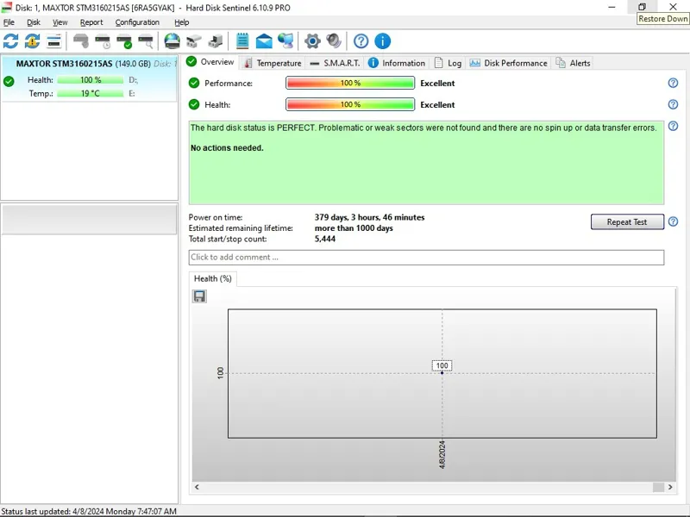
Task: Click the blue envelope email icon
Action: coord(264,41)
